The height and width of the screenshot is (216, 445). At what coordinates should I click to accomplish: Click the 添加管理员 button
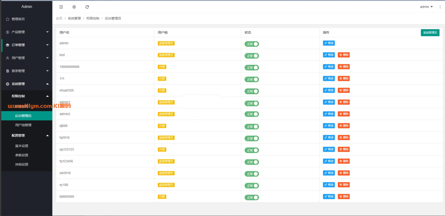430,32
